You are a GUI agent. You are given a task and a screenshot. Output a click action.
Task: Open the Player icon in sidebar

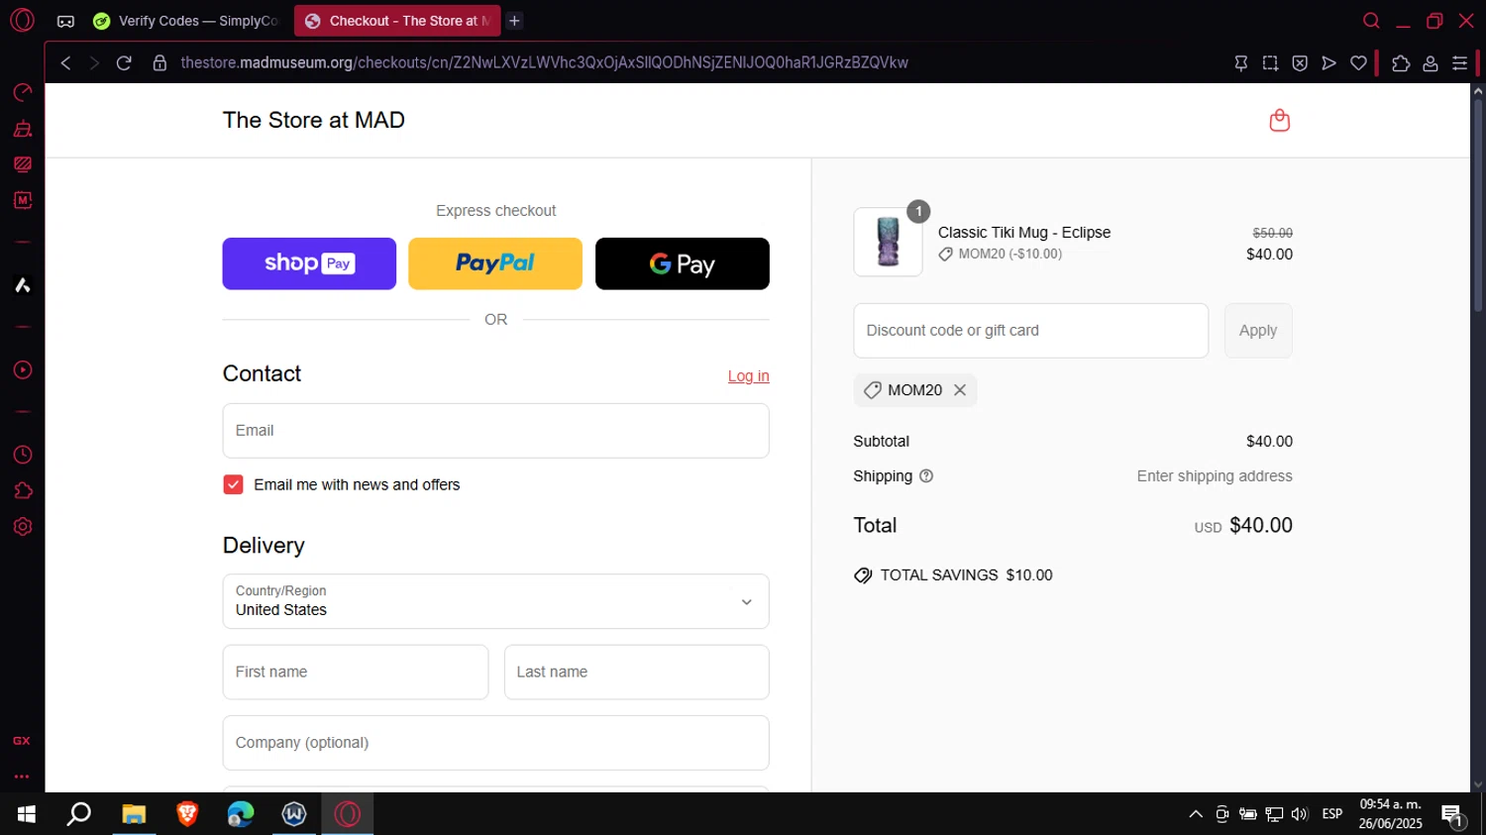(x=22, y=370)
